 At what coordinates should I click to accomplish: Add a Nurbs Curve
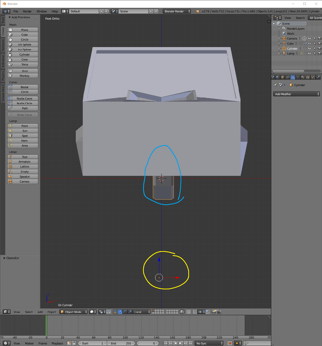[x=23, y=99]
